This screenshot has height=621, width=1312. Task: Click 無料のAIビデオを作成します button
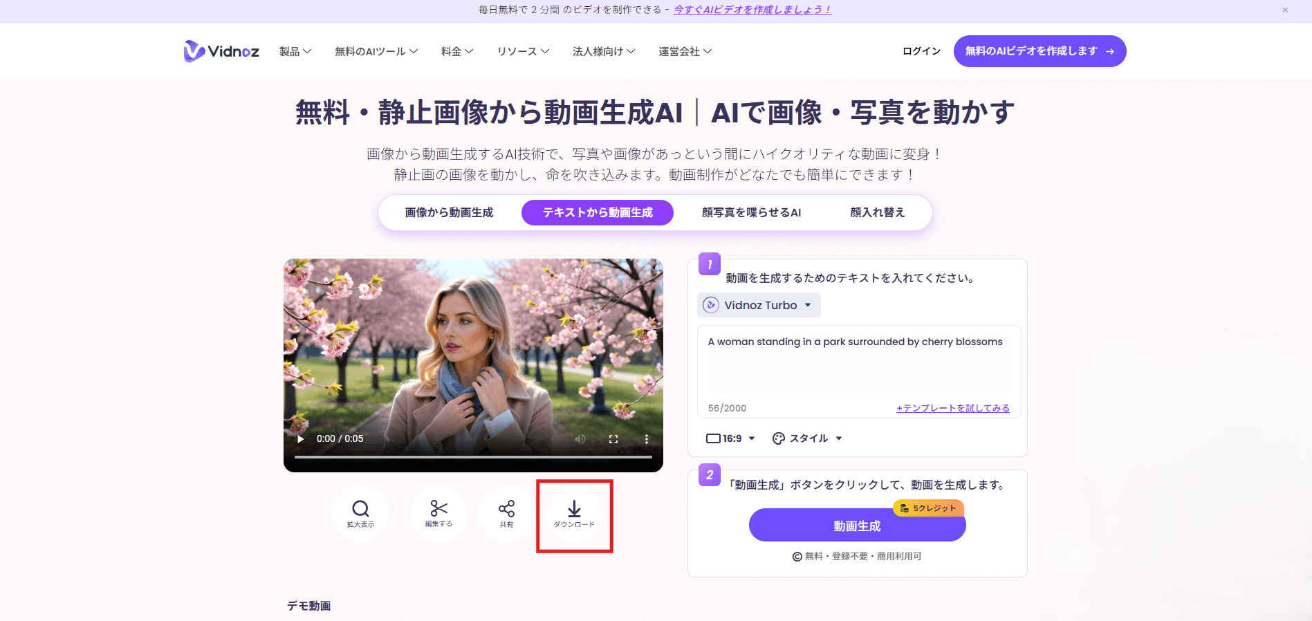tap(1040, 51)
